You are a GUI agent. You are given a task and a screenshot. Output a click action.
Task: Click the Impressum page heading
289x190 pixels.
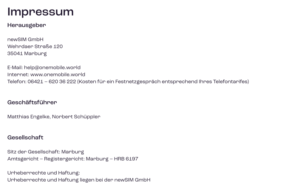coord(40,12)
